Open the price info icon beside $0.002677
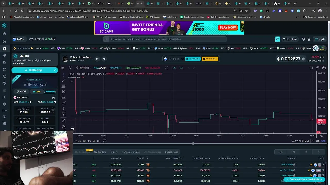330x185 pixels. pos(303,59)
